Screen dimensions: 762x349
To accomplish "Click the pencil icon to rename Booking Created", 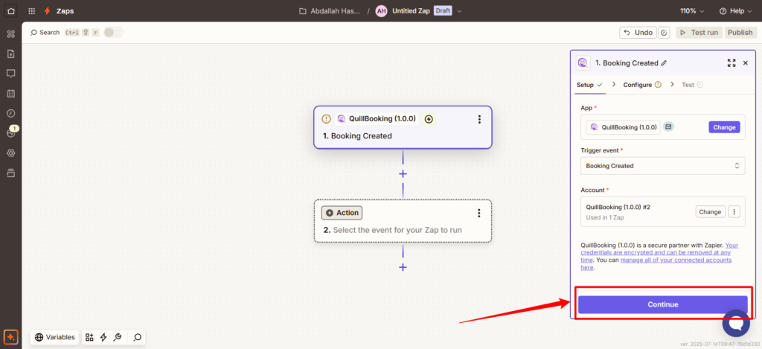I will pyautogui.click(x=664, y=63).
